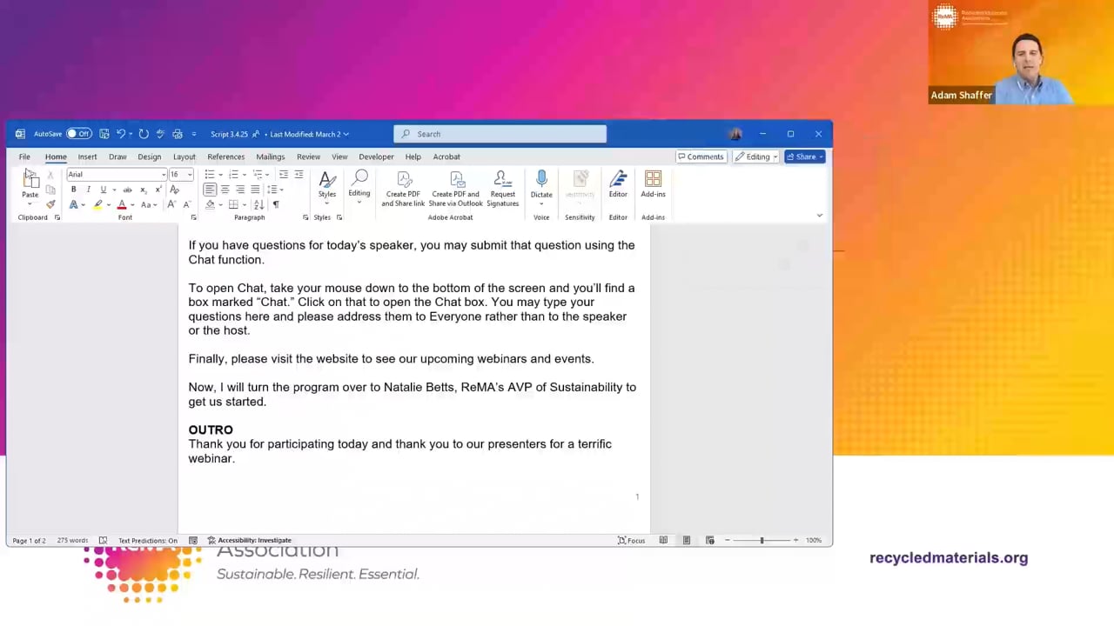Click the Quick Print icon in title bar
The image size is (1114, 626).
tap(178, 134)
